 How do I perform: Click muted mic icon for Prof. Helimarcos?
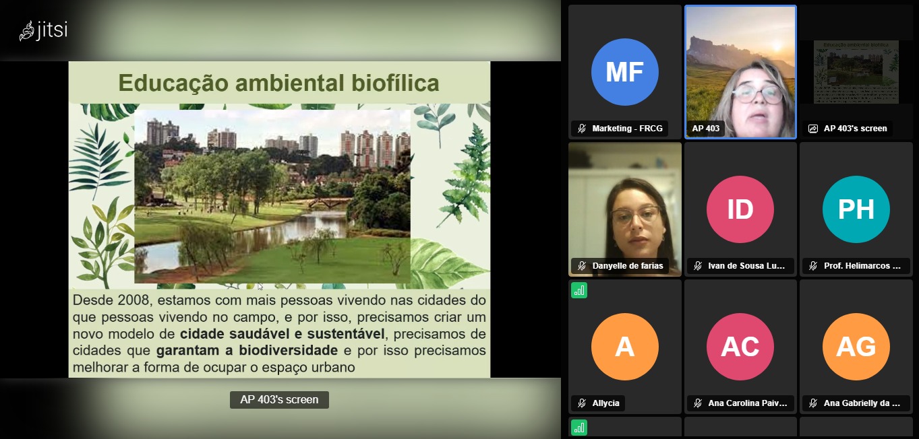pos(813,266)
